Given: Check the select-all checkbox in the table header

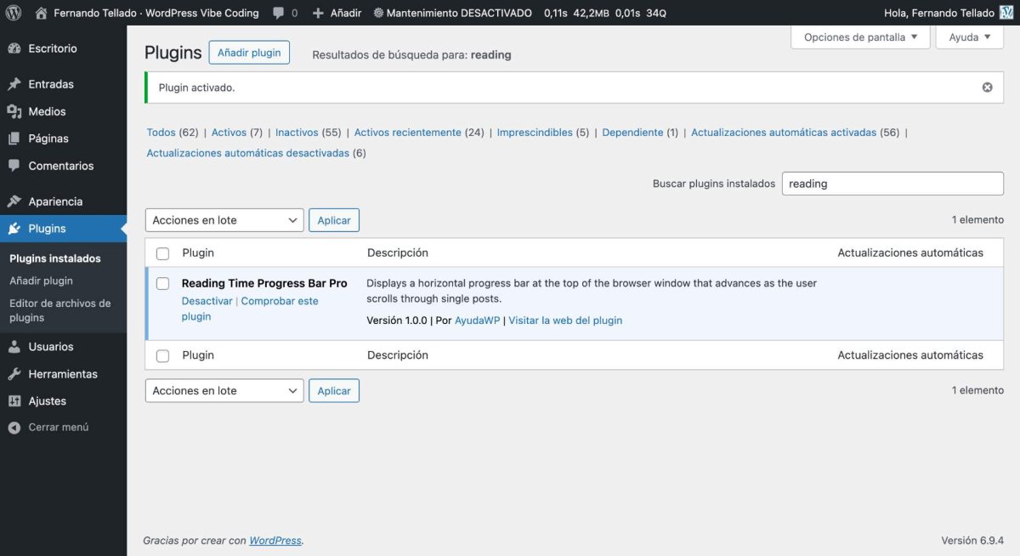Looking at the screenshot, I should coord(162,252).
